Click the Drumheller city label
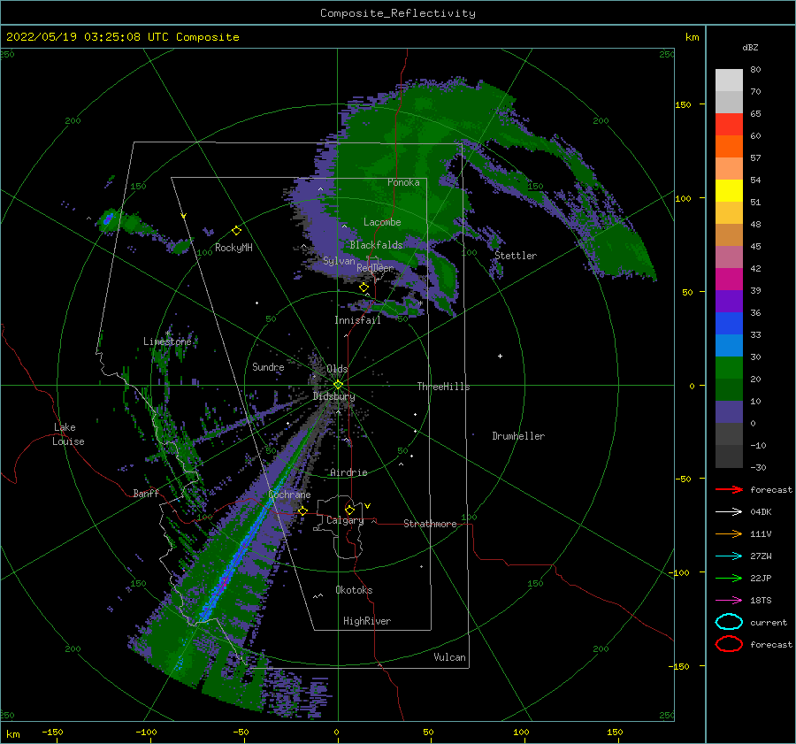Image resolution: width=796 pixels, height=744 pixels. tap(518, 436)
